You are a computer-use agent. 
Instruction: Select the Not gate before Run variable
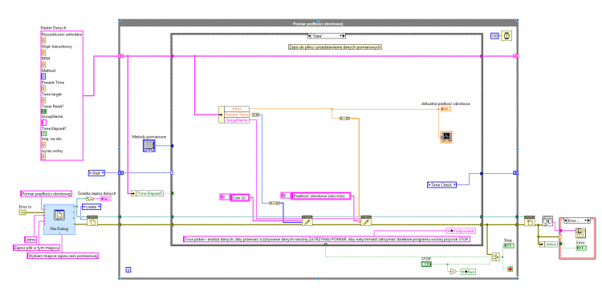pos(453,272)
